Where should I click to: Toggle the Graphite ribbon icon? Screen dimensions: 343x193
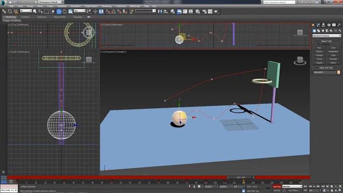[179, 11]
